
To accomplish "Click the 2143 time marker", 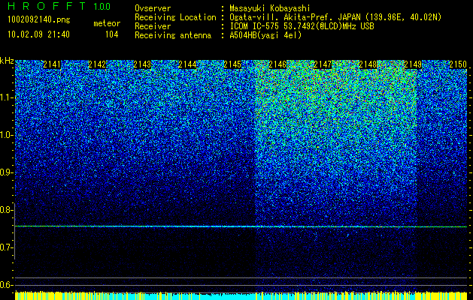I will 142,64.
